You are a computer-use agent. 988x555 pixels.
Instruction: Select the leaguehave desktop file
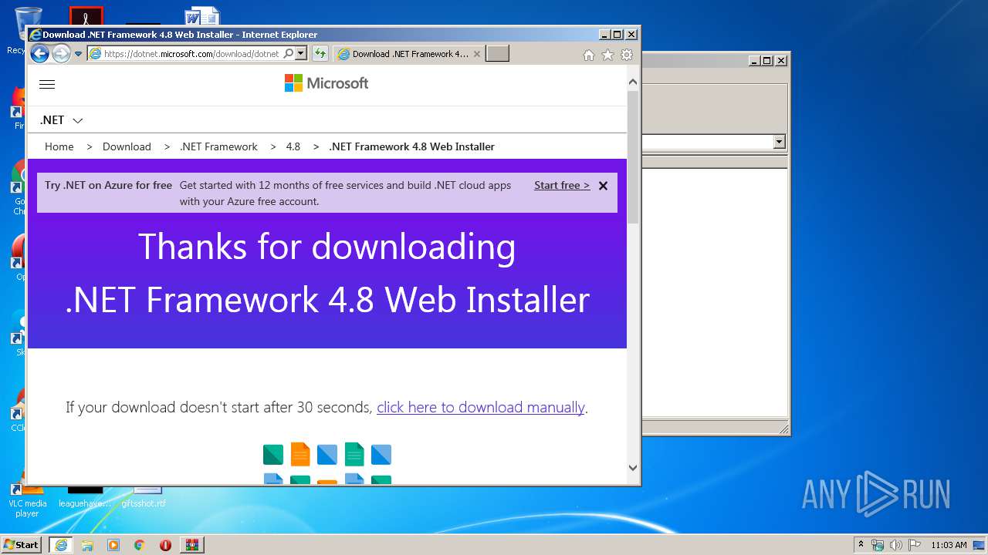[x=85, y=497]
